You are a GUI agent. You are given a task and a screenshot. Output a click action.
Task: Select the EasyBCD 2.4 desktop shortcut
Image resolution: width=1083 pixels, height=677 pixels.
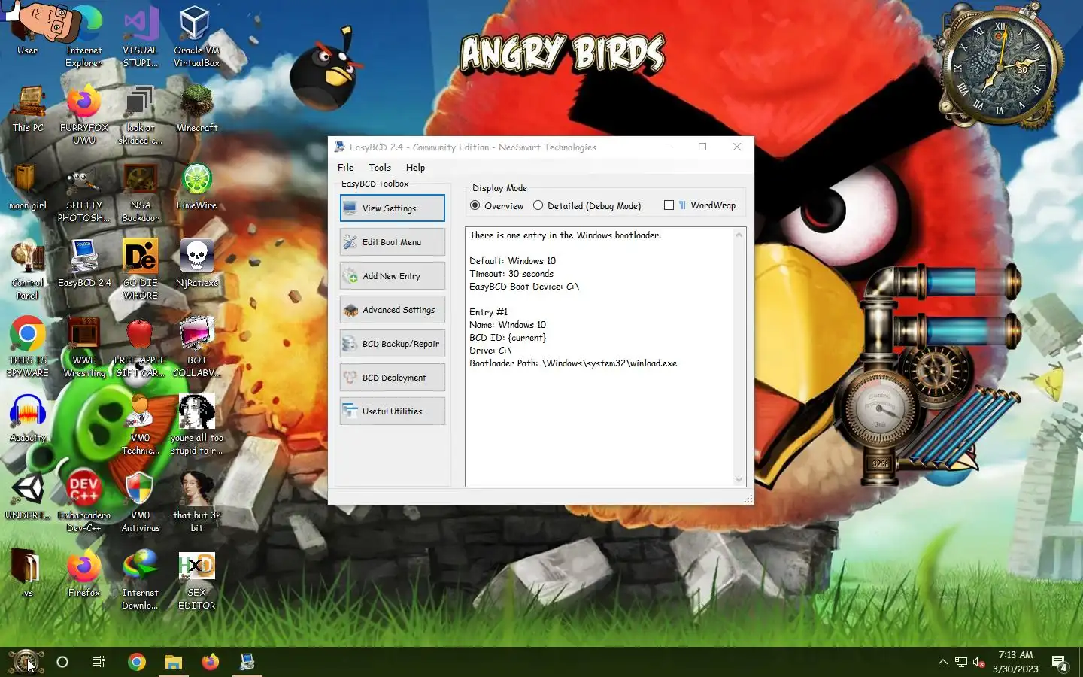coord(83,264)
